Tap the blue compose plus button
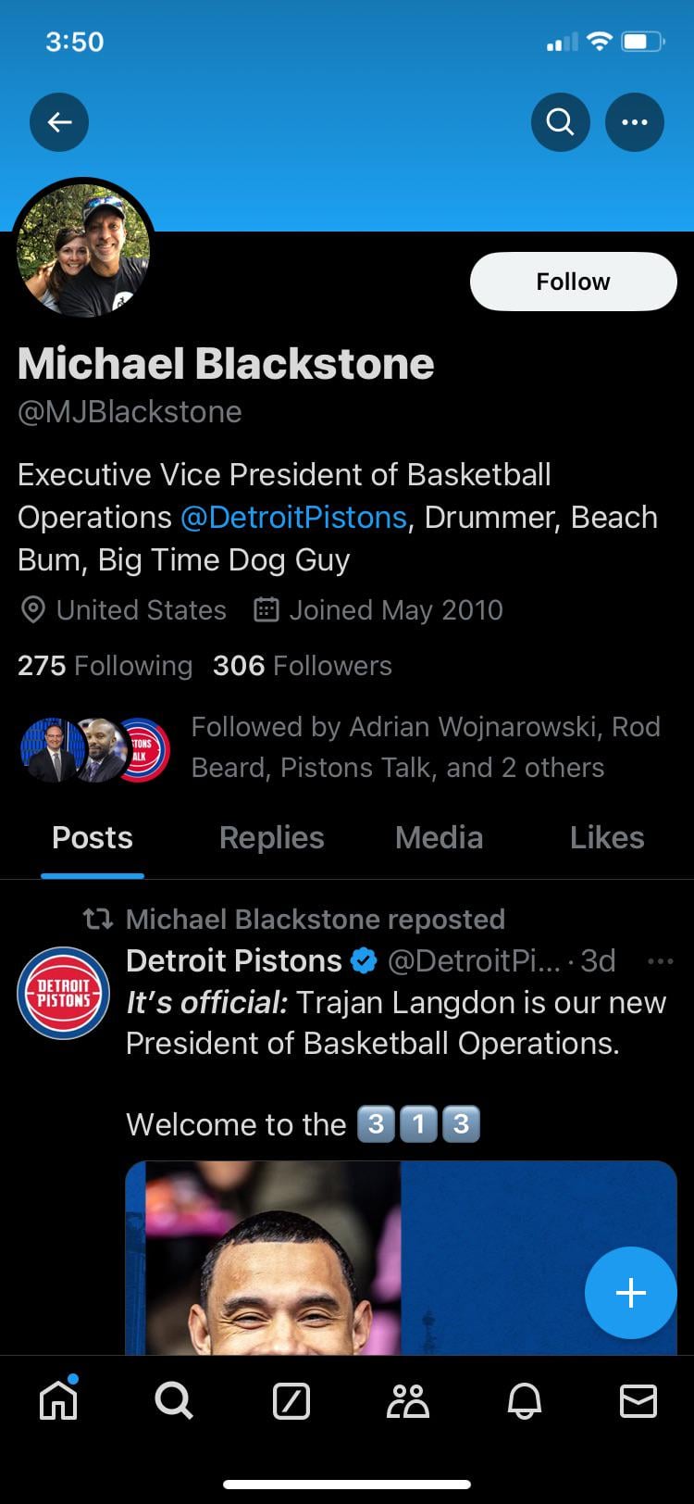Screen dimensions: 694x1504 tap(631, 1293)
